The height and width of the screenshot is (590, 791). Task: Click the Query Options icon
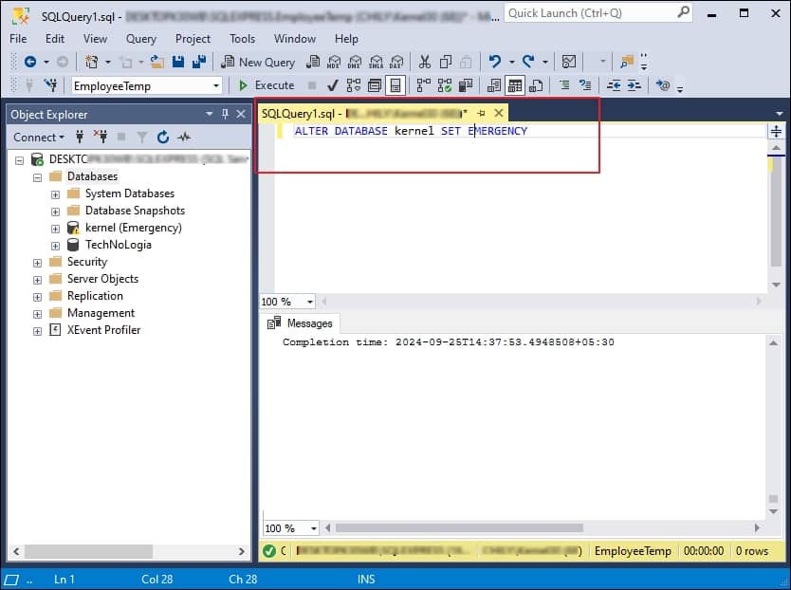(375, 85)
